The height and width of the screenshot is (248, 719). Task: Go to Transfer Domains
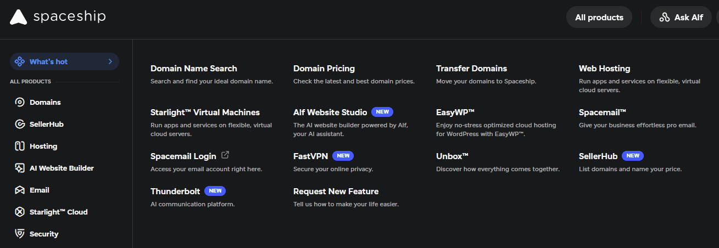(471, 69)
